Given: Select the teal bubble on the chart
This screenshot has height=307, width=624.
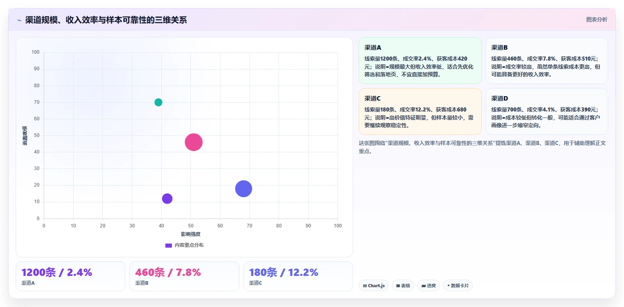Looking at the screenshot, I should pos(158,102).
